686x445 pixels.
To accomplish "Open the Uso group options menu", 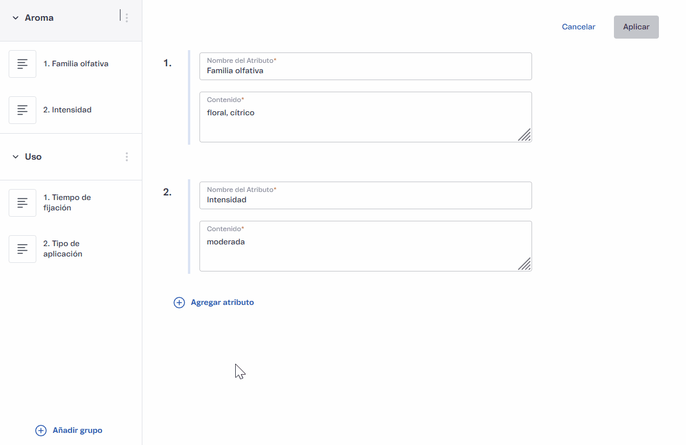I will click(127, 157).
